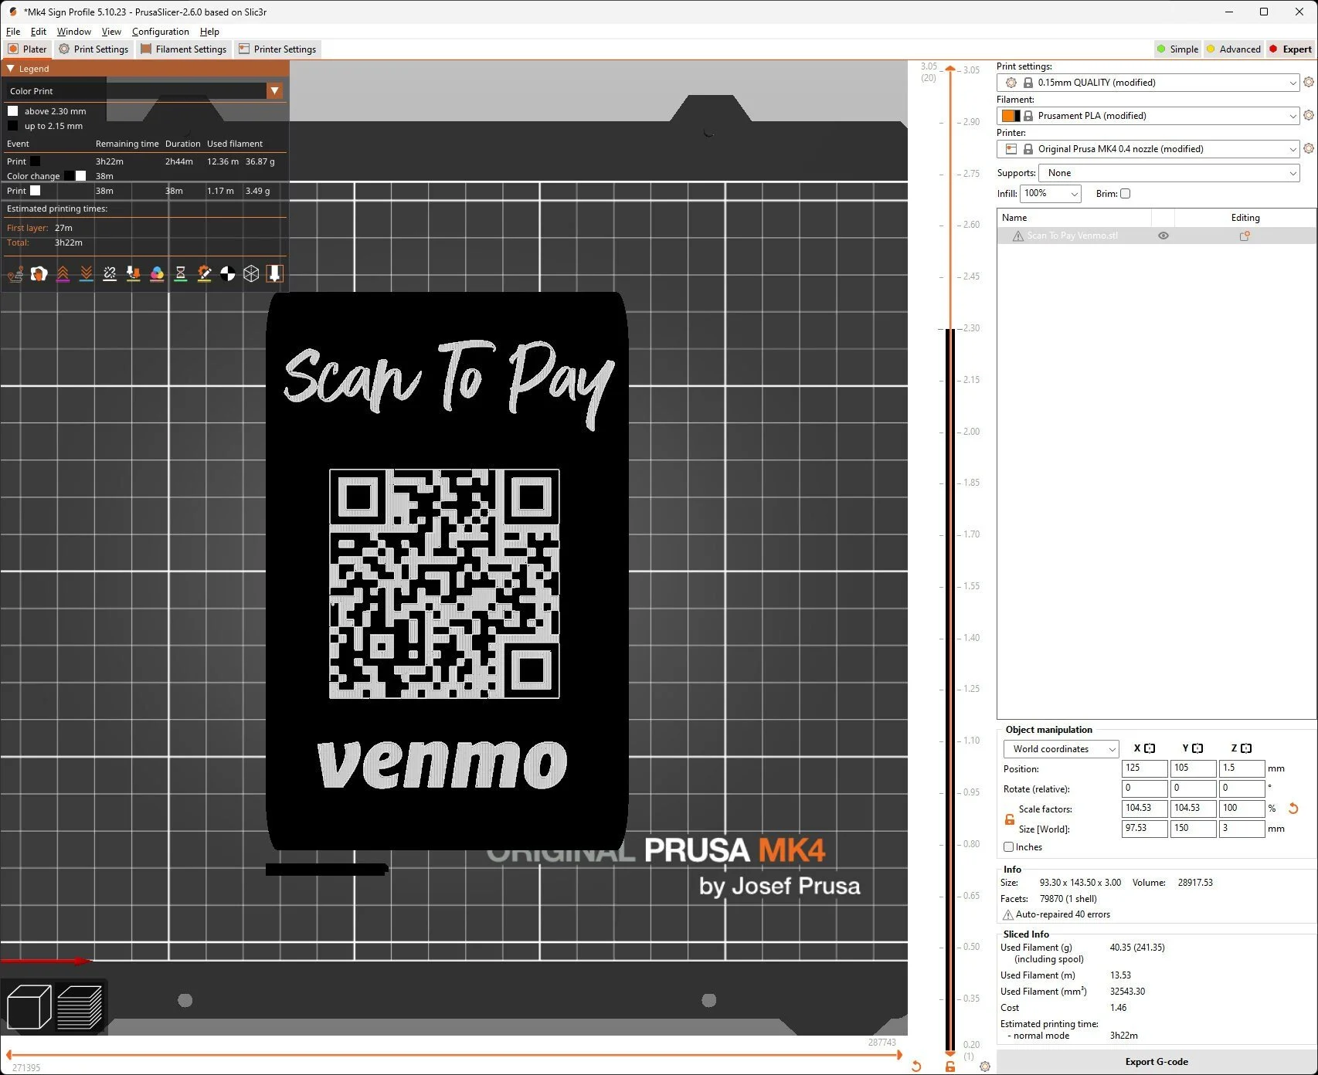Screen dimensions: 1318x1075
Task: Select Expert mode
Action: click(x=1290, y=49)
